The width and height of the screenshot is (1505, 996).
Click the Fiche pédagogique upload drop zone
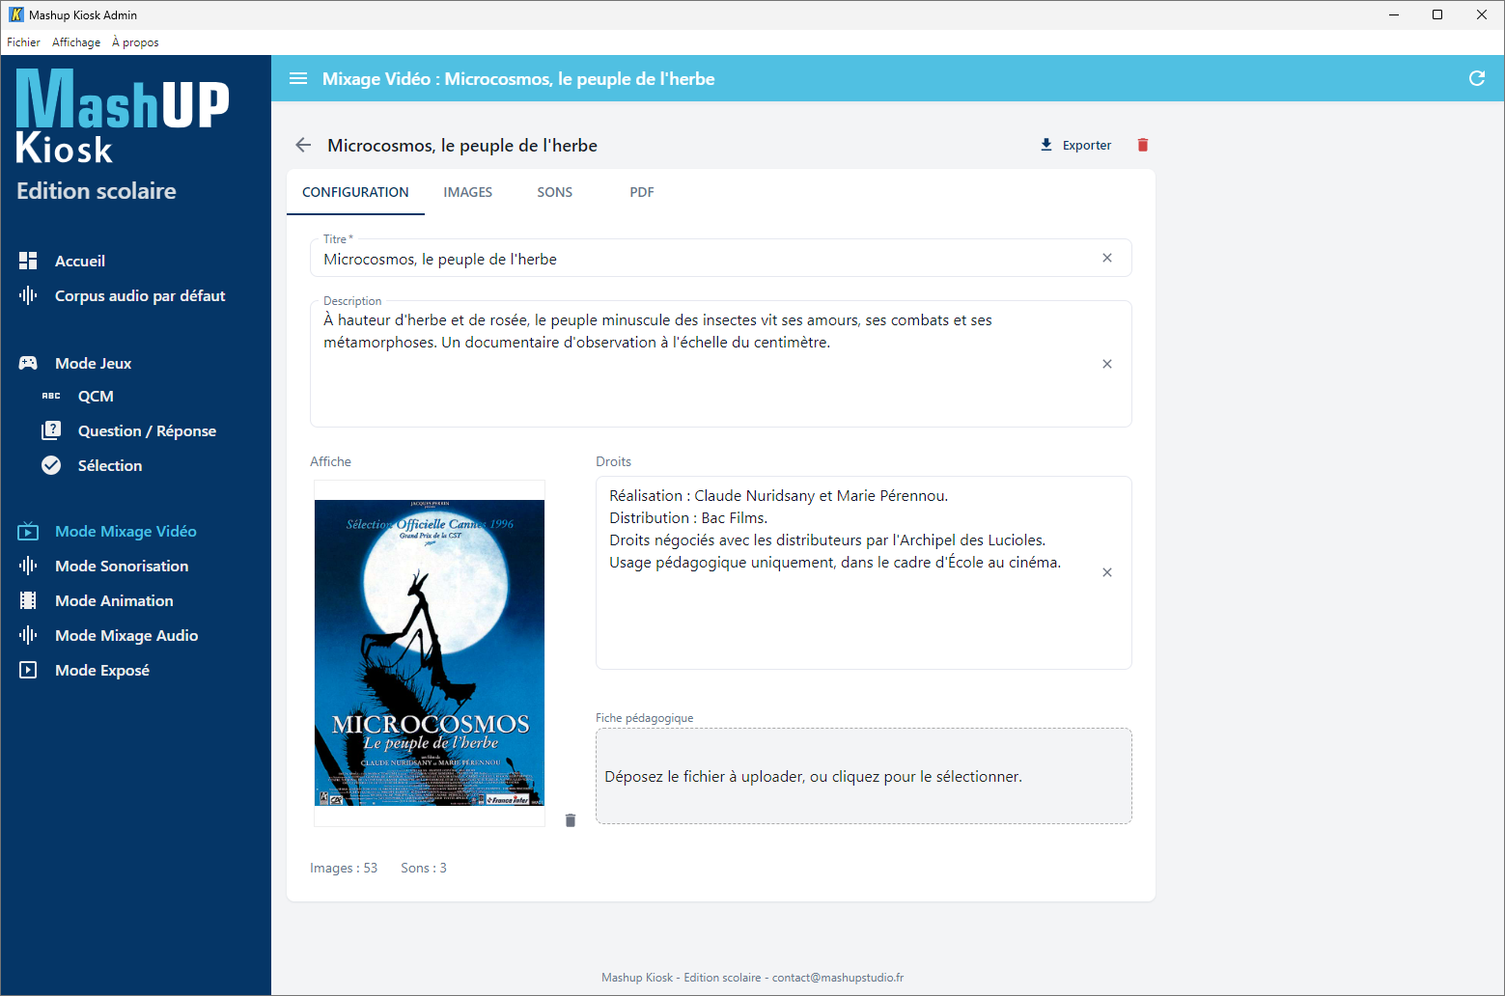pos(864,776)
